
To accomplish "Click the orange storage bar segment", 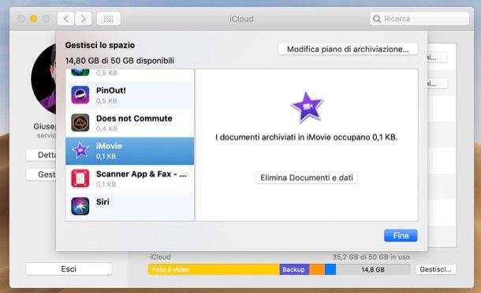I will [317, 269].
